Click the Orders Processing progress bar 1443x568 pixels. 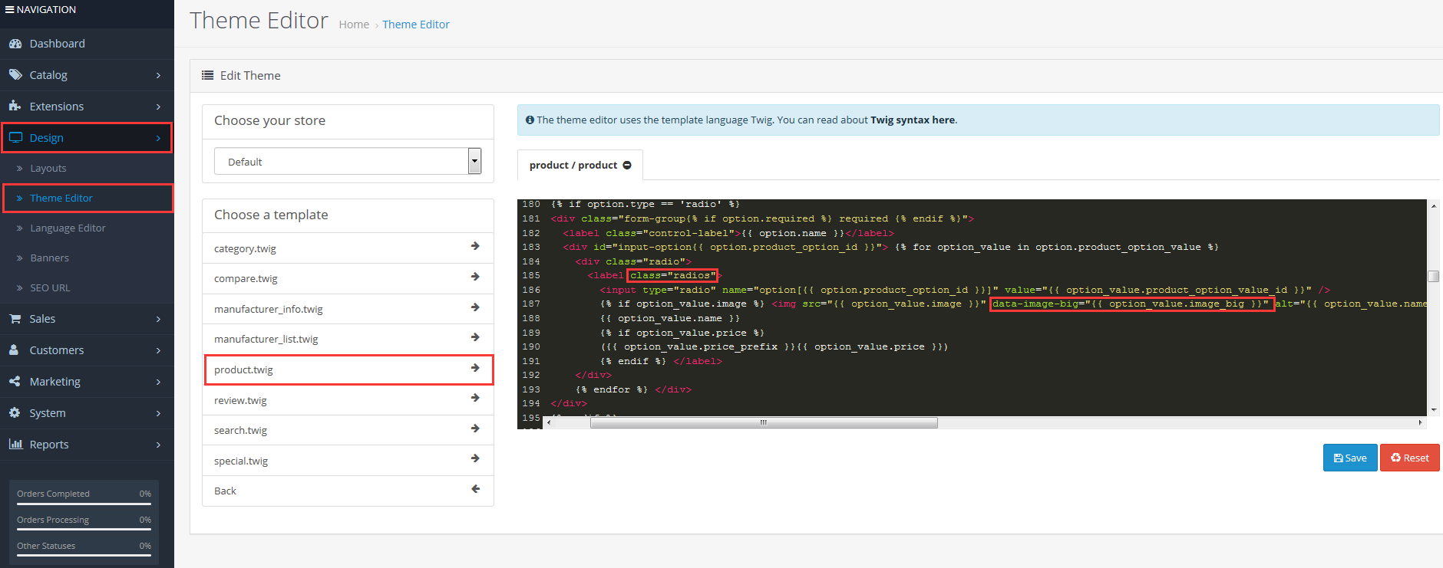(84, 530)
